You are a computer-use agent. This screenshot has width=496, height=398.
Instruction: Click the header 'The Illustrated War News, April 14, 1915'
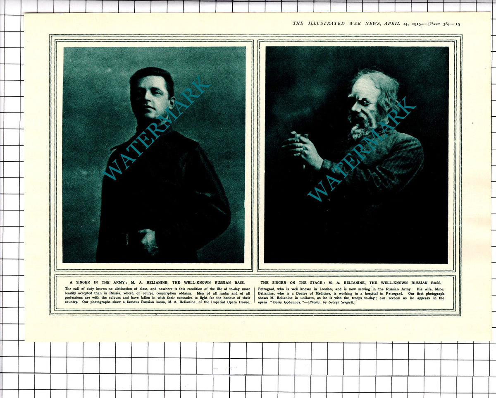point(358,24)
